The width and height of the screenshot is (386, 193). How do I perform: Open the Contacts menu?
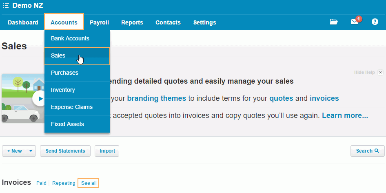(168, 22)
